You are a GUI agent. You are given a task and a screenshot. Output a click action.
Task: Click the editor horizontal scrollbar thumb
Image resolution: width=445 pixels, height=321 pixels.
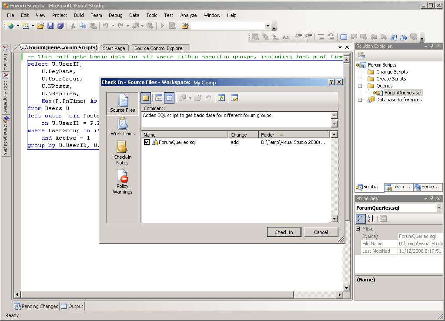pos(157,295)
